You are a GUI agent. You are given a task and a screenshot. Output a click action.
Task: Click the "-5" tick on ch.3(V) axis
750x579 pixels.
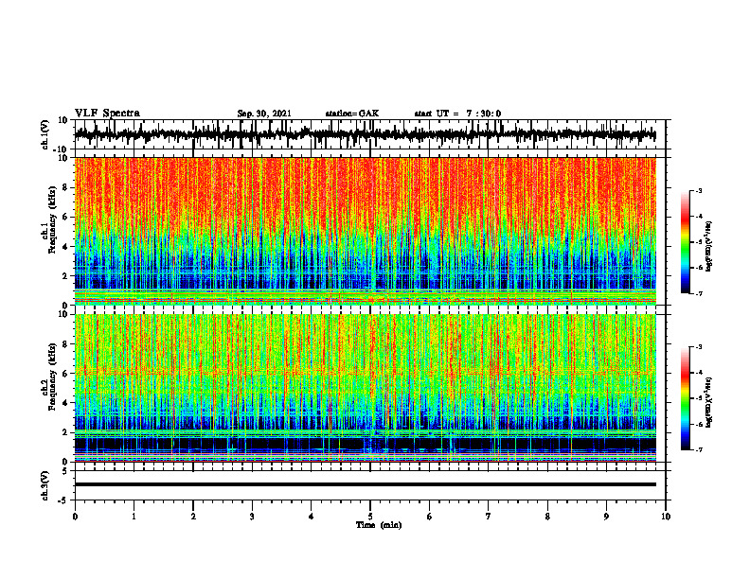pyautogui.click(x=63, y=500)
